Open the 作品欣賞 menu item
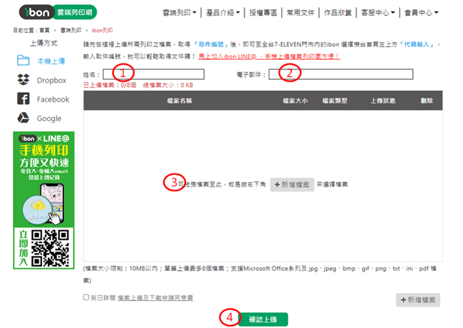463x328 pixels. (x=338, y=13)
